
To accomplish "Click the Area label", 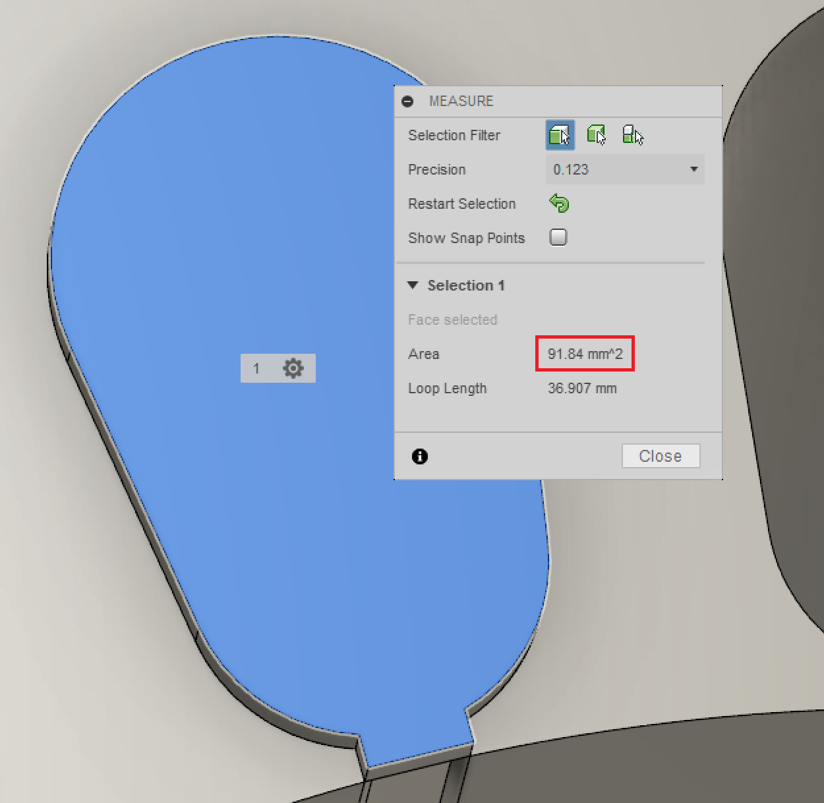I will pyautogui.click(x=423, y=354).
